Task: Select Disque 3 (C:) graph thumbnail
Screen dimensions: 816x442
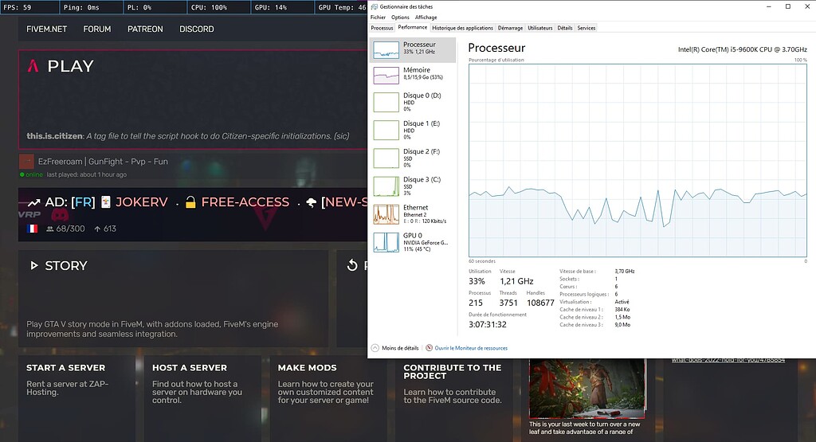Action: pyautogui.click(x=386, y=186)
